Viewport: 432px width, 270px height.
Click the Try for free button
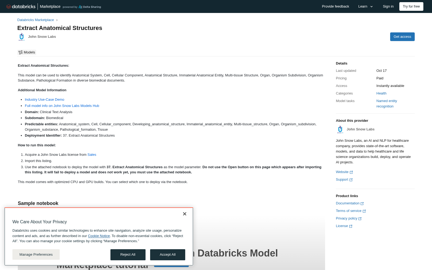pos(411,6)
